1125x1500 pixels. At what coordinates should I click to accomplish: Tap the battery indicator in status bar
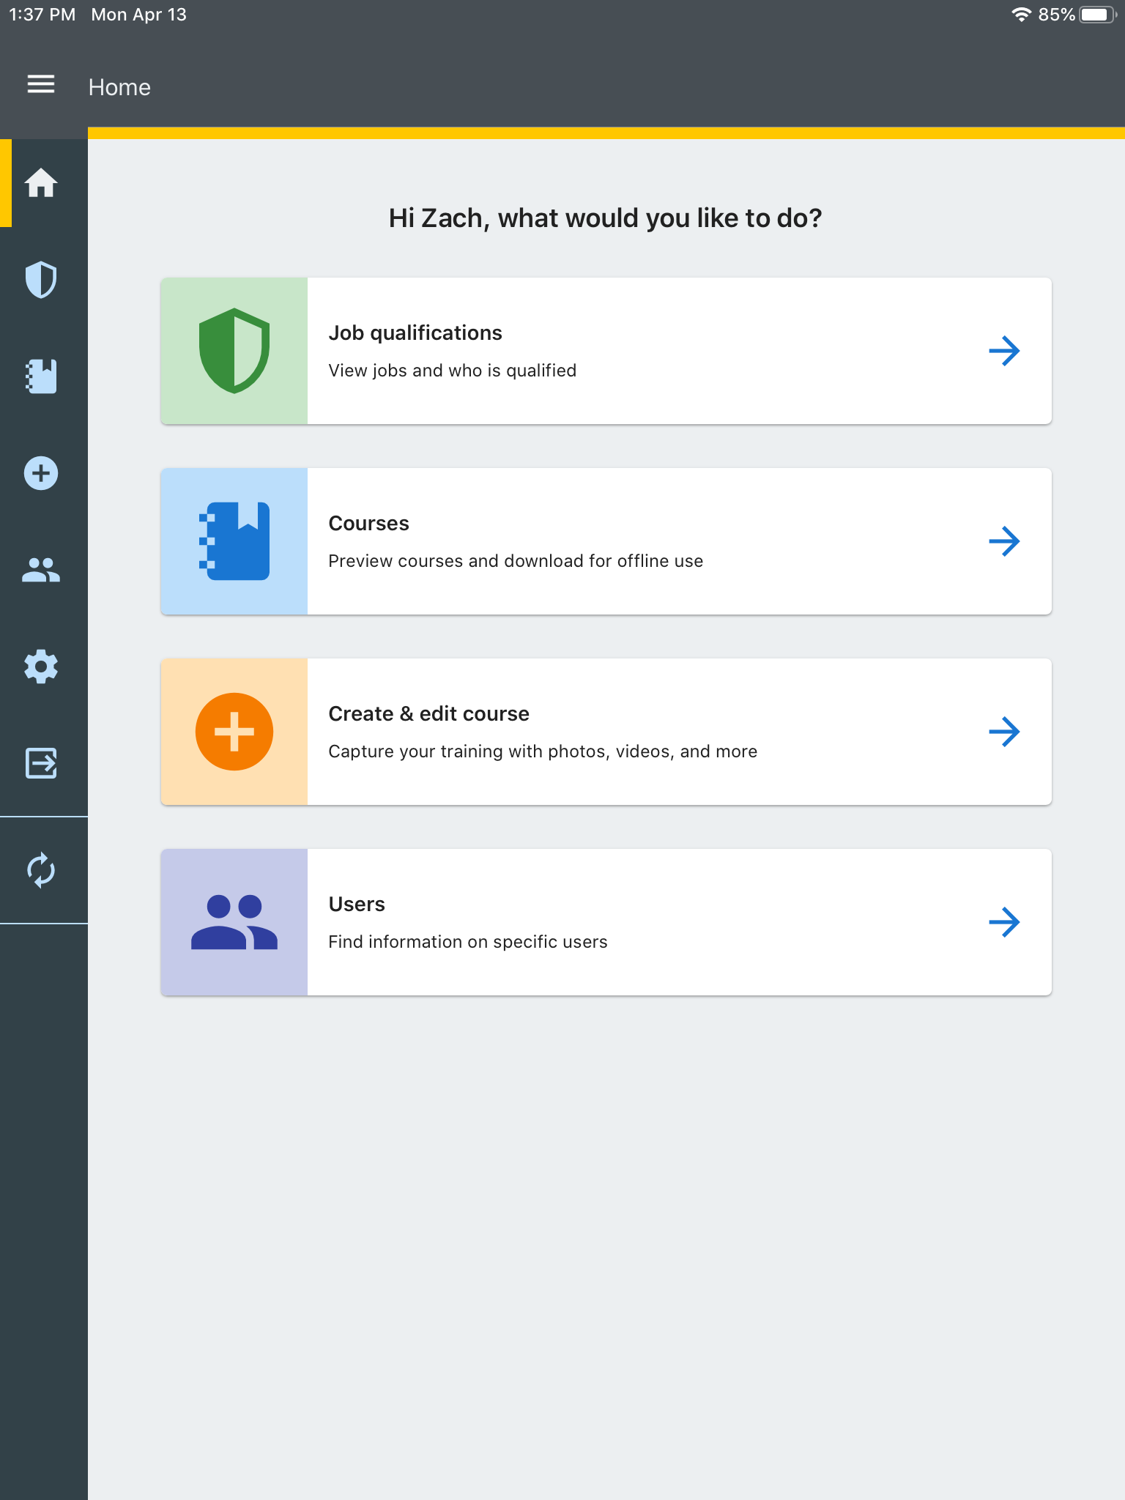pyautogui.click(x=1098, y=15)
